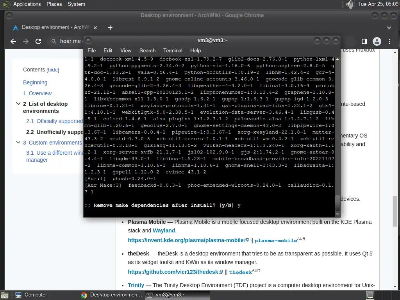Open 3 Custom environments link
This screenshot has height=300, width=400.
pyautogui.click(x=53, y=143)
